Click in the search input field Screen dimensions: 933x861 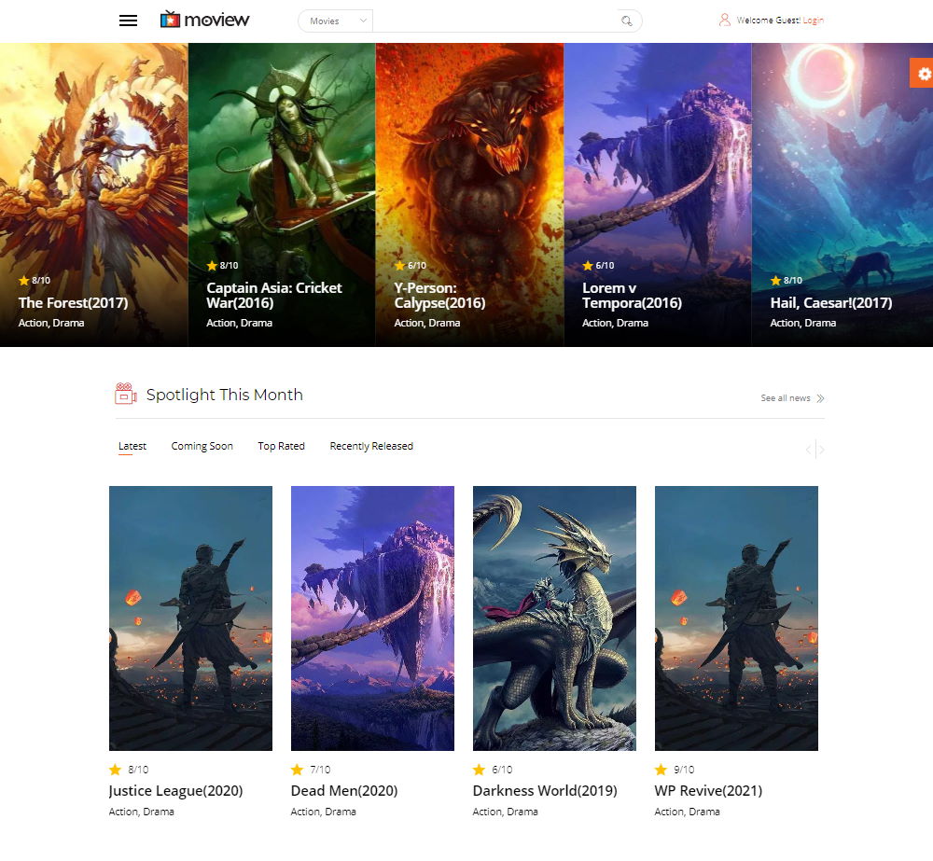click(x=495, y=21)
